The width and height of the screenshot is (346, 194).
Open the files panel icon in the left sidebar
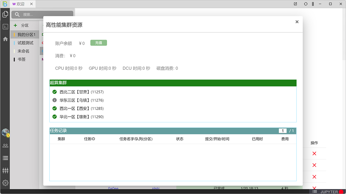click(5, 14)
